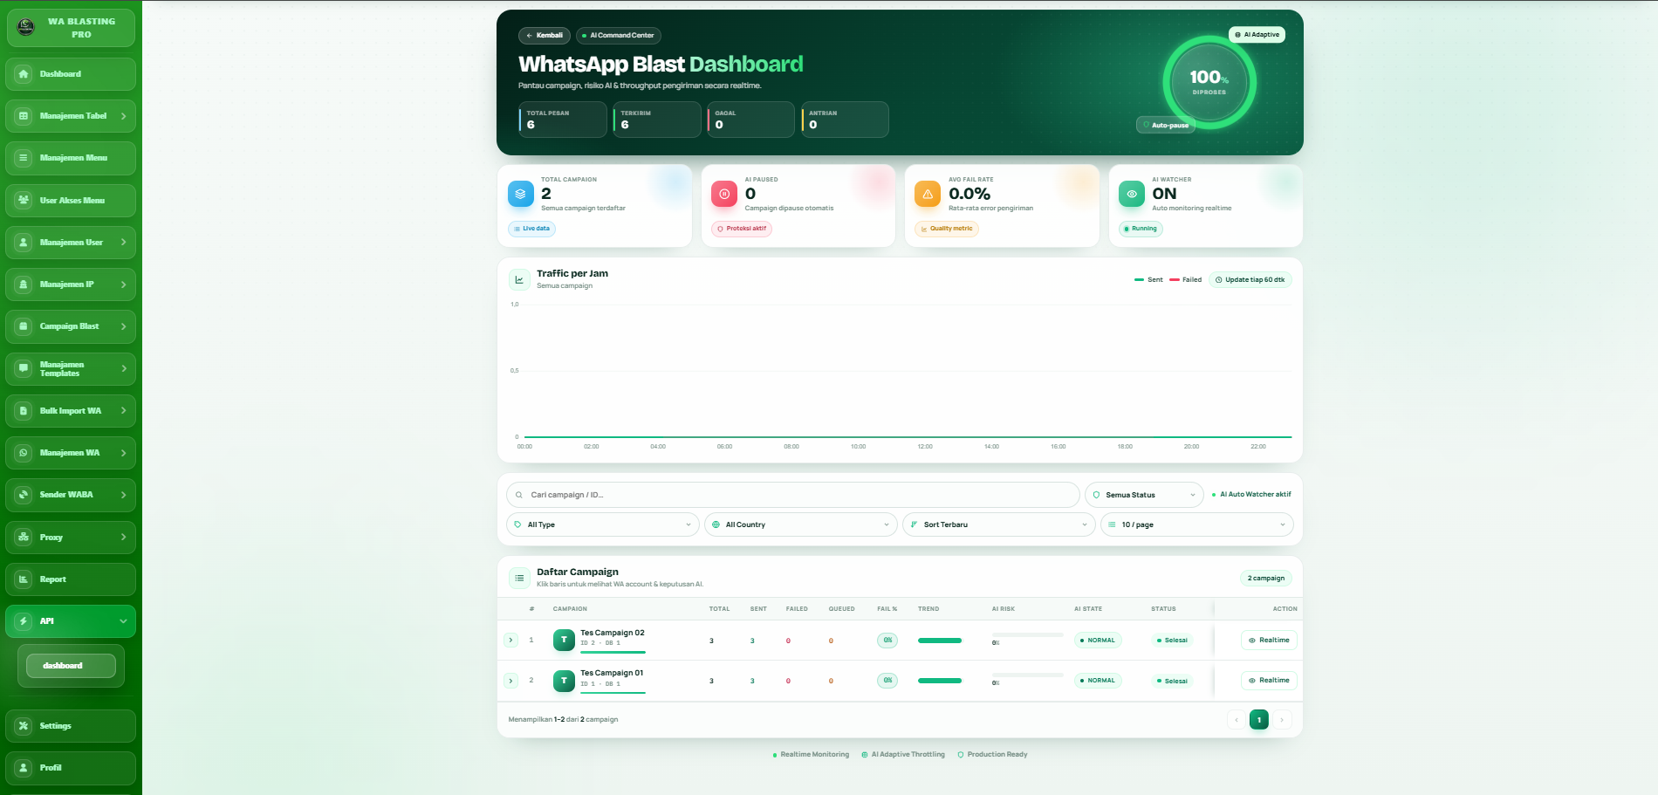This screenshot has height=795, width=1658.
Task: Go to pagination page 1
Action: click(1259, 720)
